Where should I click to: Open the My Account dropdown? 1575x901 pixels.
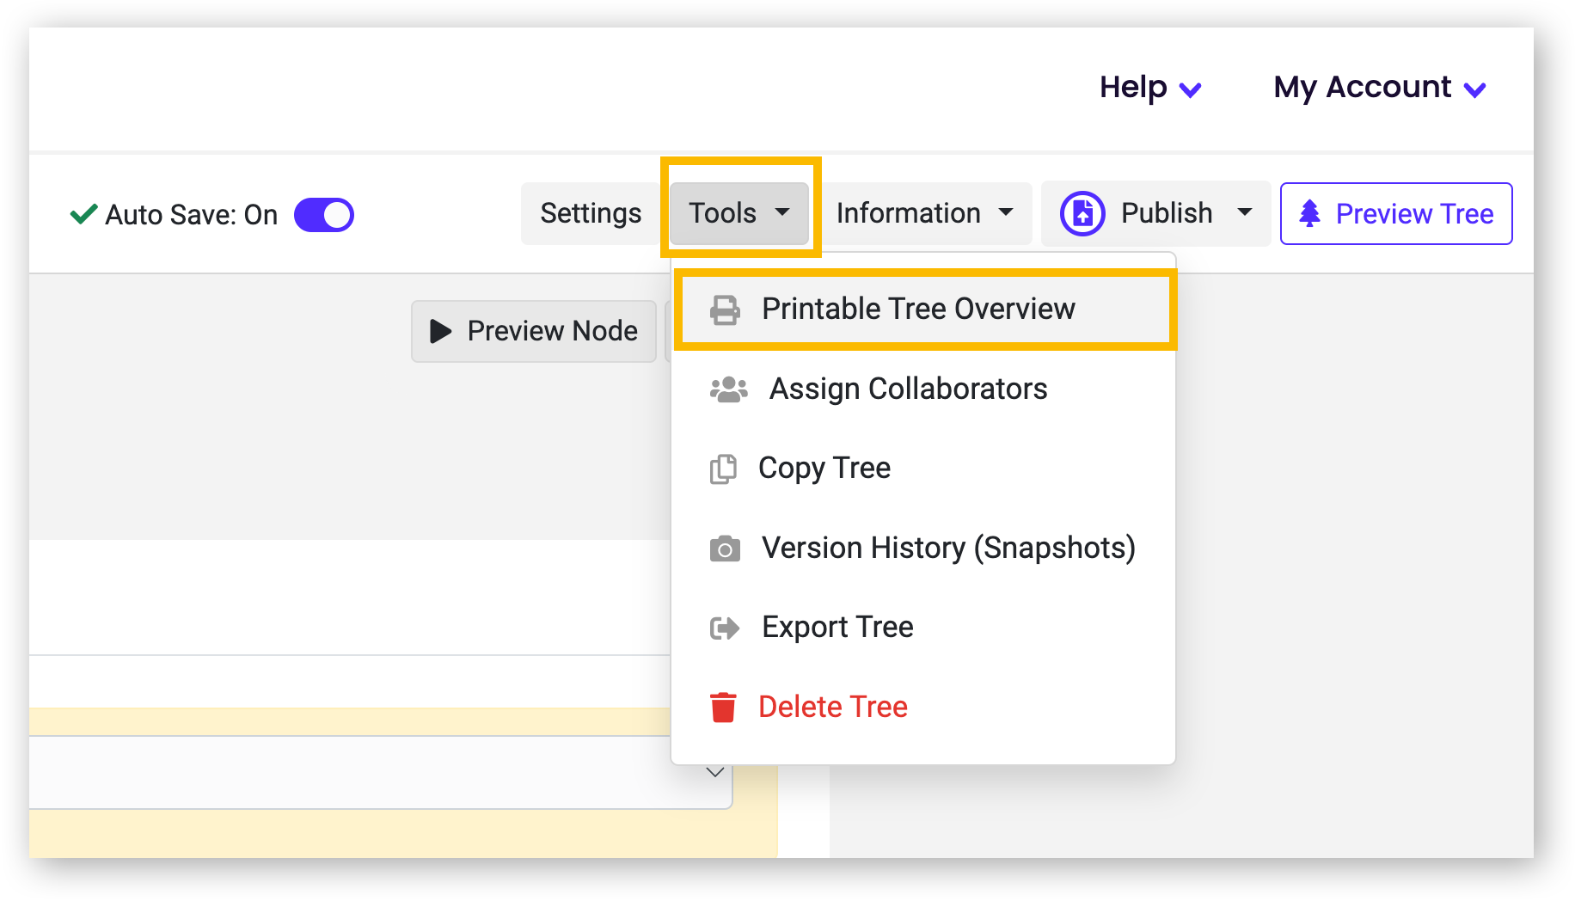pos(1376,87)
